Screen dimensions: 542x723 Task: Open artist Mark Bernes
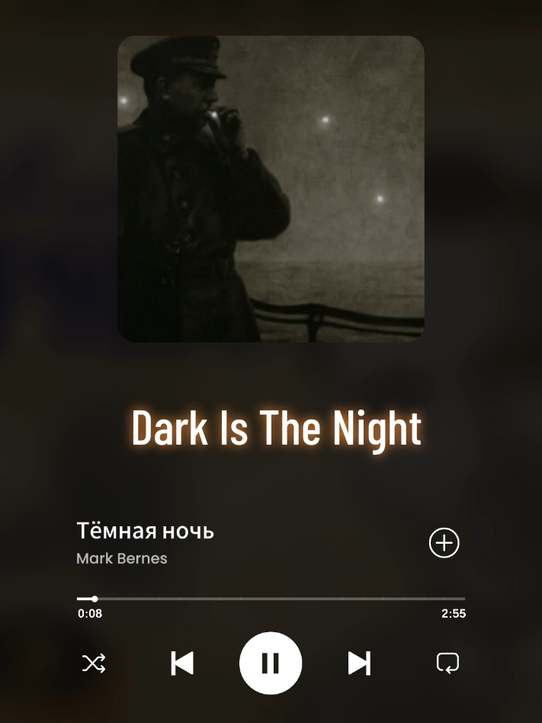pyautogui.click(x=122, y=558)
